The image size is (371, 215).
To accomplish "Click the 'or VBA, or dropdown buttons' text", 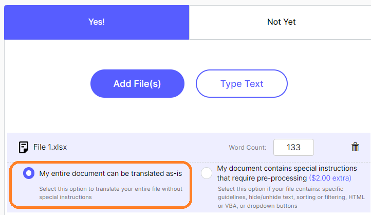I will (257, 206).
